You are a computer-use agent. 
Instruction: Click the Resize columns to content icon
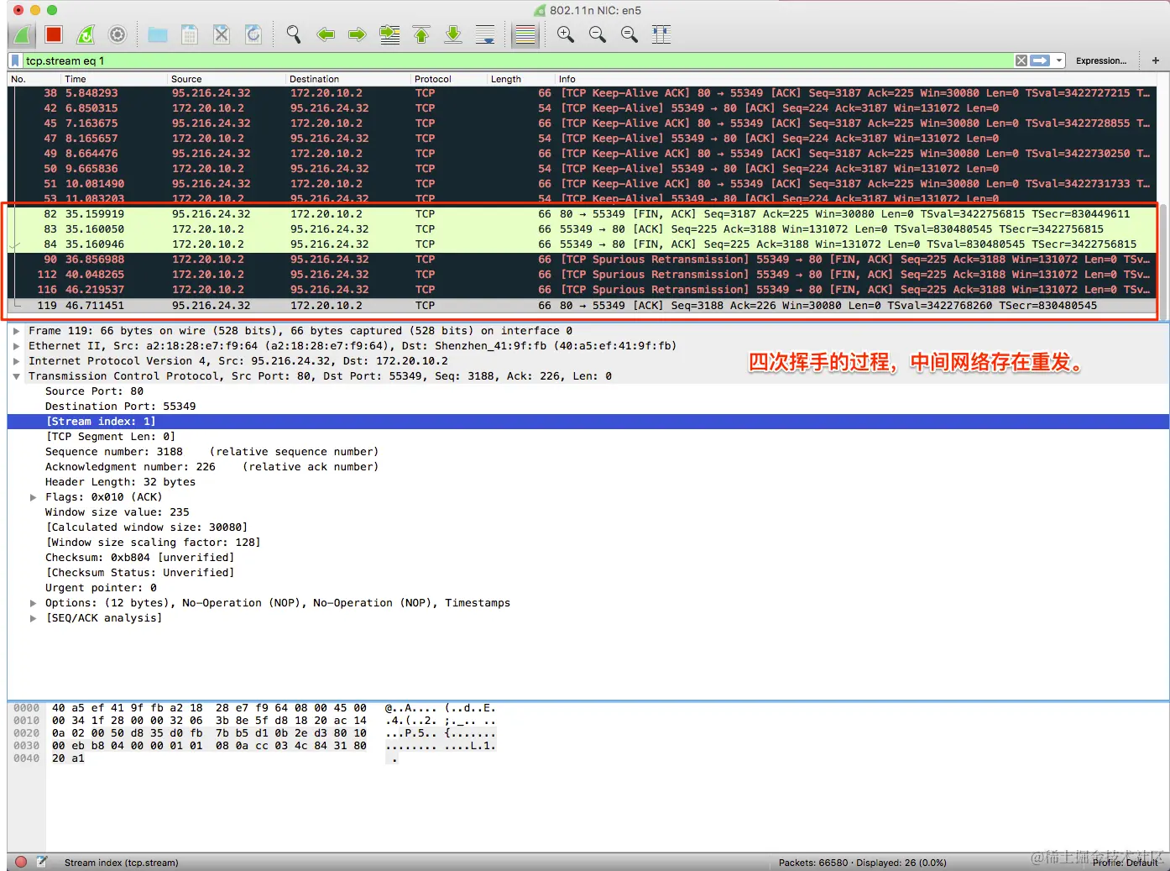point(661,34)
